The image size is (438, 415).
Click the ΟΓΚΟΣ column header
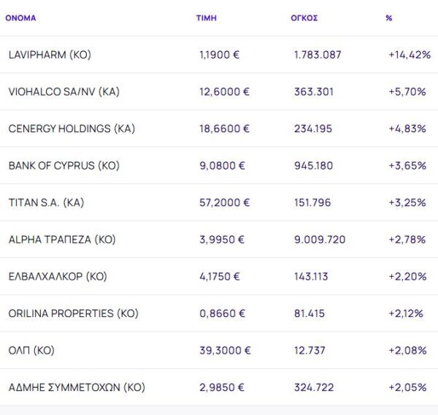coord(304,18)
